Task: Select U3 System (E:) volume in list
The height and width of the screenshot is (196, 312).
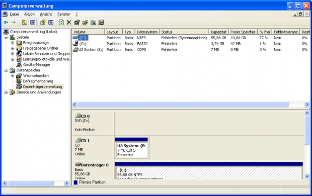Action: [x=91, y=49]
